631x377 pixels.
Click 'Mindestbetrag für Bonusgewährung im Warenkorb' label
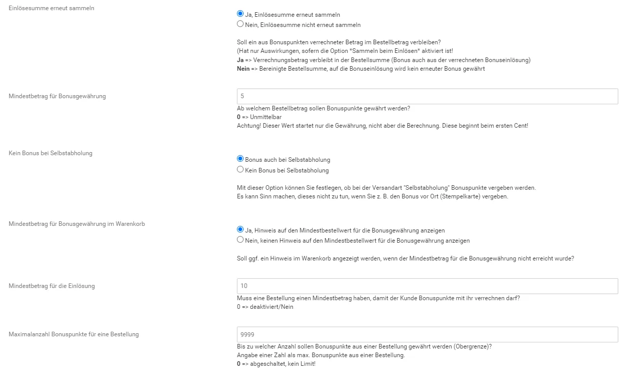tap(77, 223)
